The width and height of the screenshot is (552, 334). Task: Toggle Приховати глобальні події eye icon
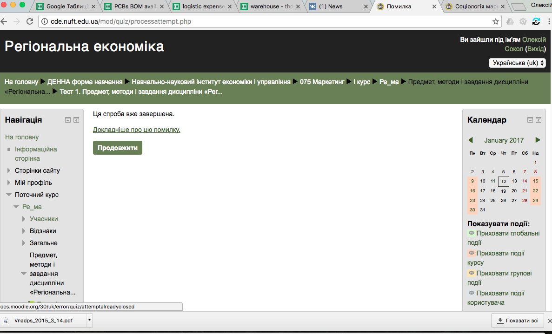pos(471,233)
